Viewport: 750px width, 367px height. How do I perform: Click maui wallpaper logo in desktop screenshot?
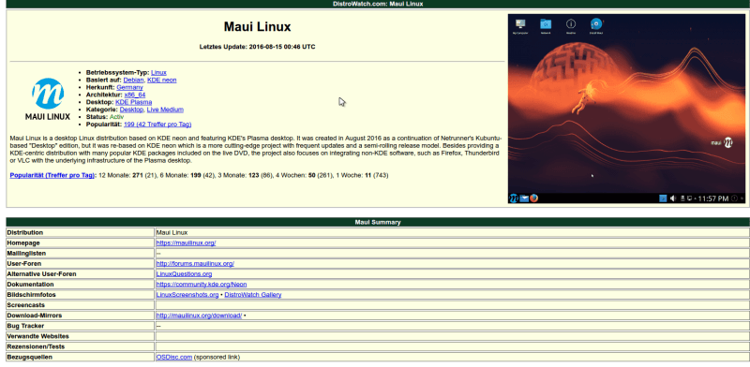pos(722,142)
